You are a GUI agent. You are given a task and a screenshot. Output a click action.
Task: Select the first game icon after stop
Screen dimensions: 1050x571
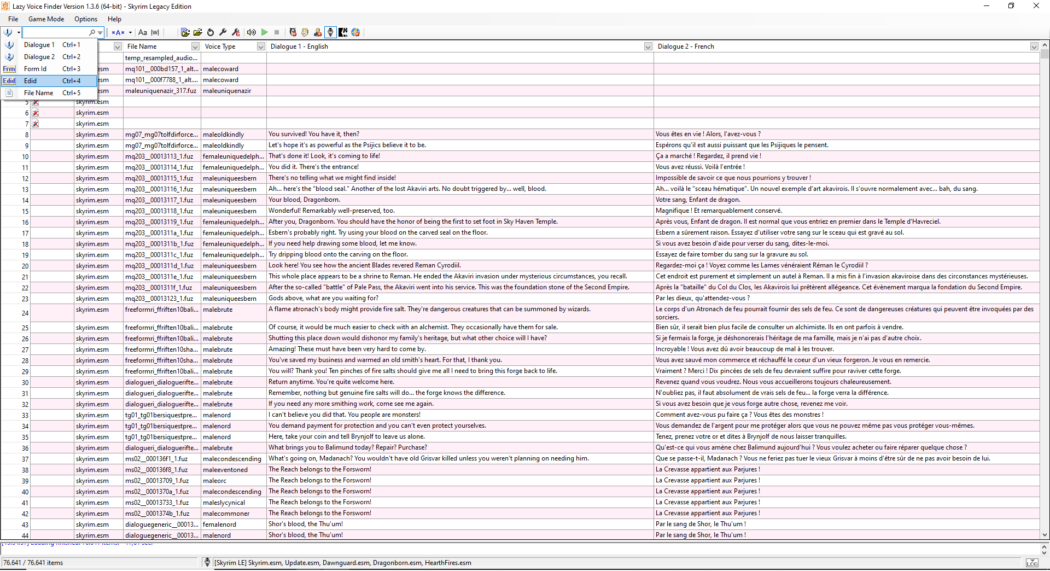tap(293, 32)
